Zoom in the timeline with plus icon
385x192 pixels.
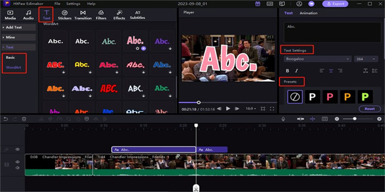(379, 119)
